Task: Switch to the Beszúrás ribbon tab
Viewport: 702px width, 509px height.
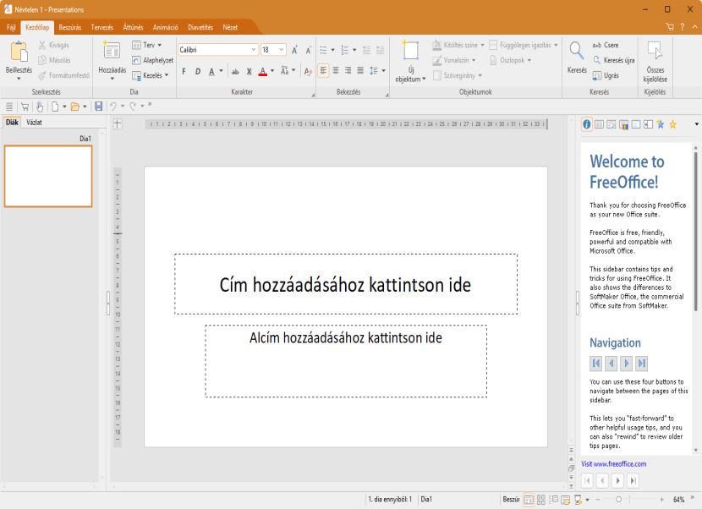Action: [70, 27]
